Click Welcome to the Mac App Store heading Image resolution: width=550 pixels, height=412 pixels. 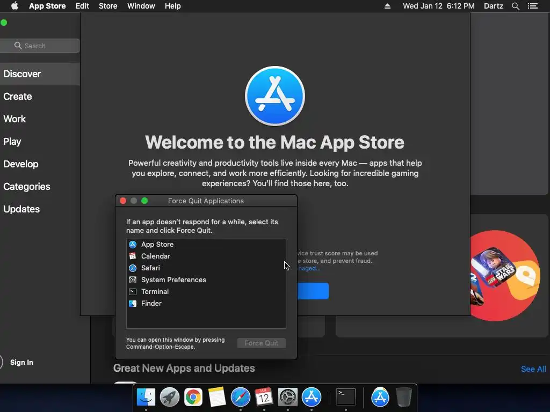coord(274,142)
